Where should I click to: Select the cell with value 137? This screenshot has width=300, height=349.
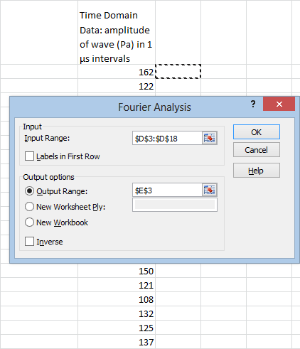(117, 342)
